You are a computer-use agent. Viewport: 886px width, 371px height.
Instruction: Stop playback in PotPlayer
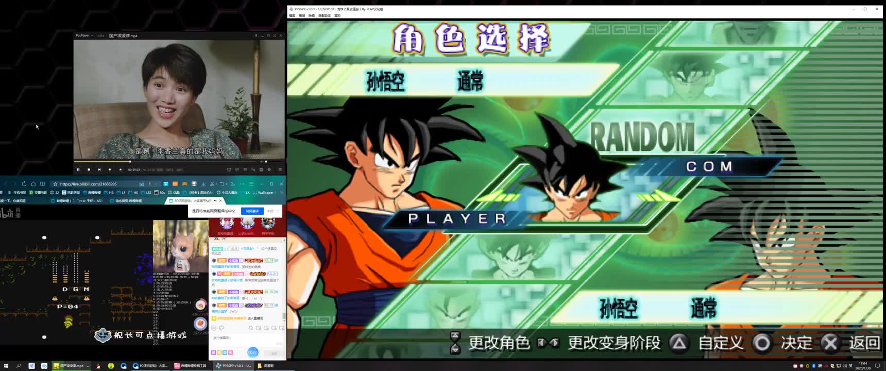89,170
